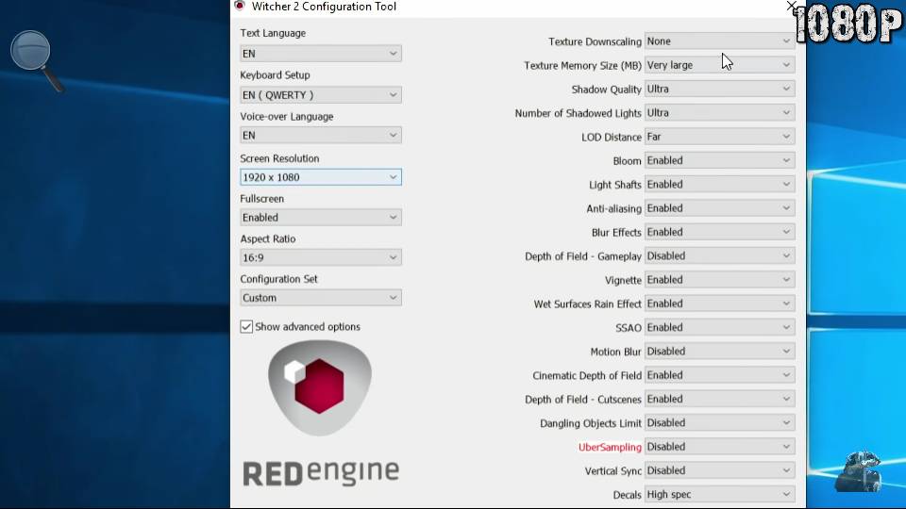Open the Aspect Ratio dropdown
The image size is (906, 509).
pos(321,257)
